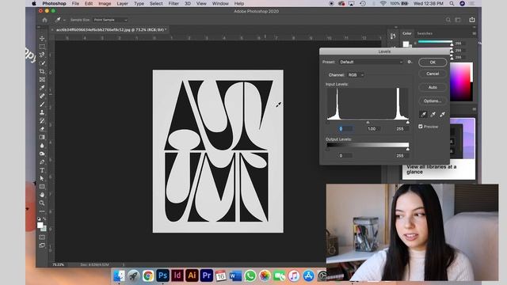The height and width of the screenshot is (285, 507).
Task: Open the Image menu
Action: [x=105, y=3]
